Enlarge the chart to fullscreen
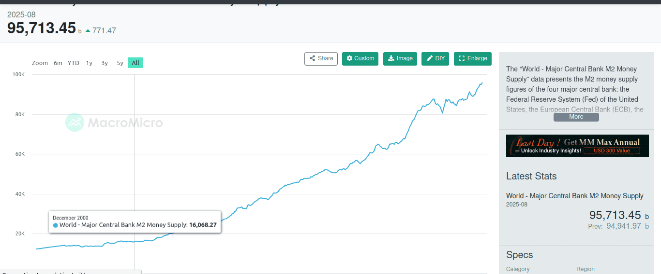This screenshot has width=661, height=274. [x=461, y=58]
